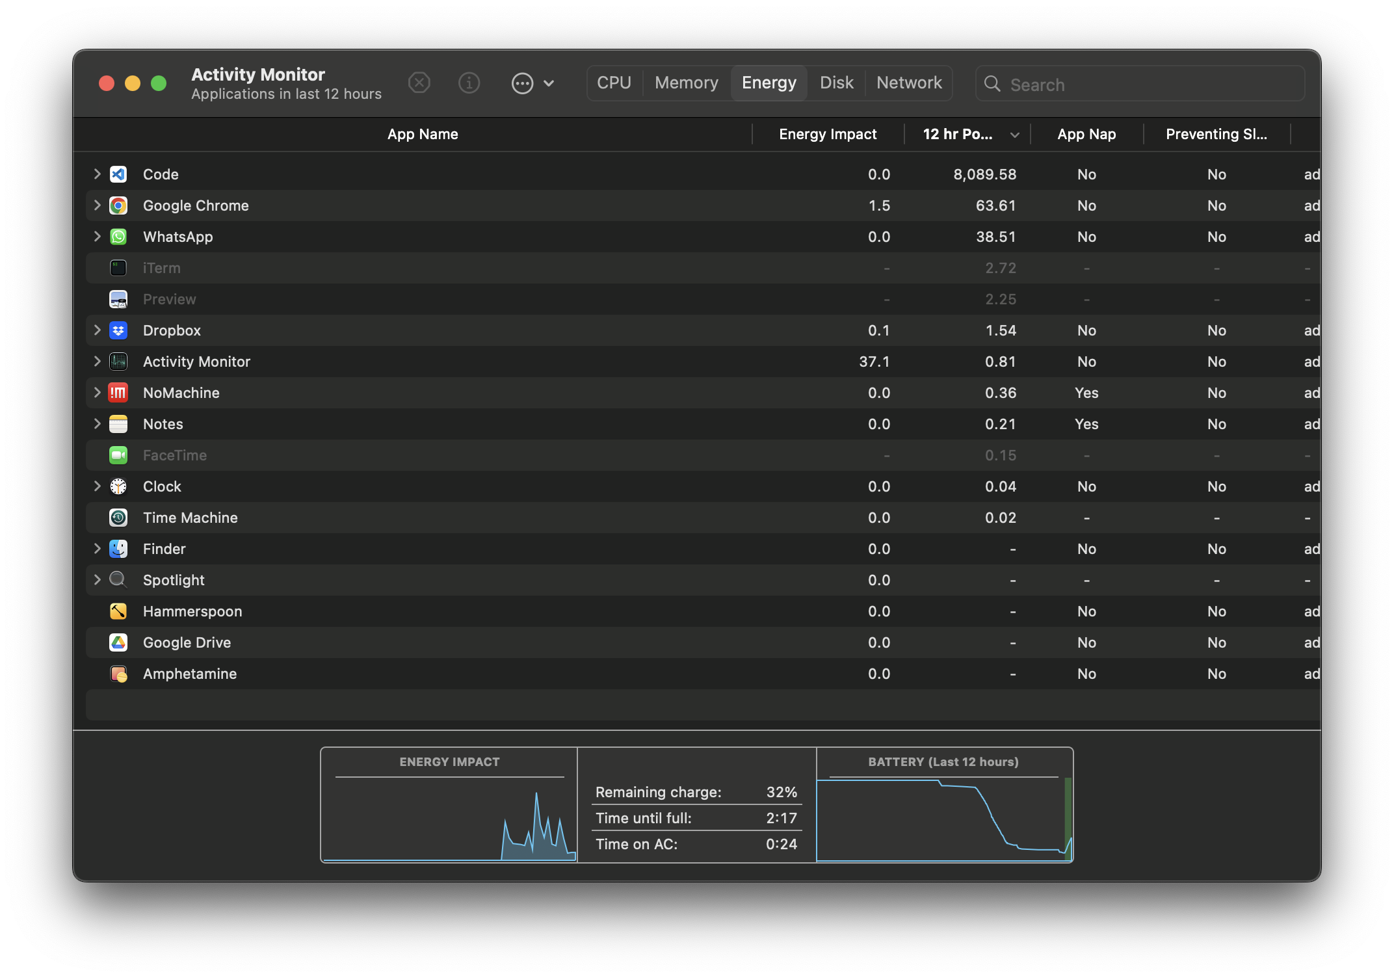The image size is (1394, 978).
Task: Click the Remaining charge 32% value
Action: point(782,792)
